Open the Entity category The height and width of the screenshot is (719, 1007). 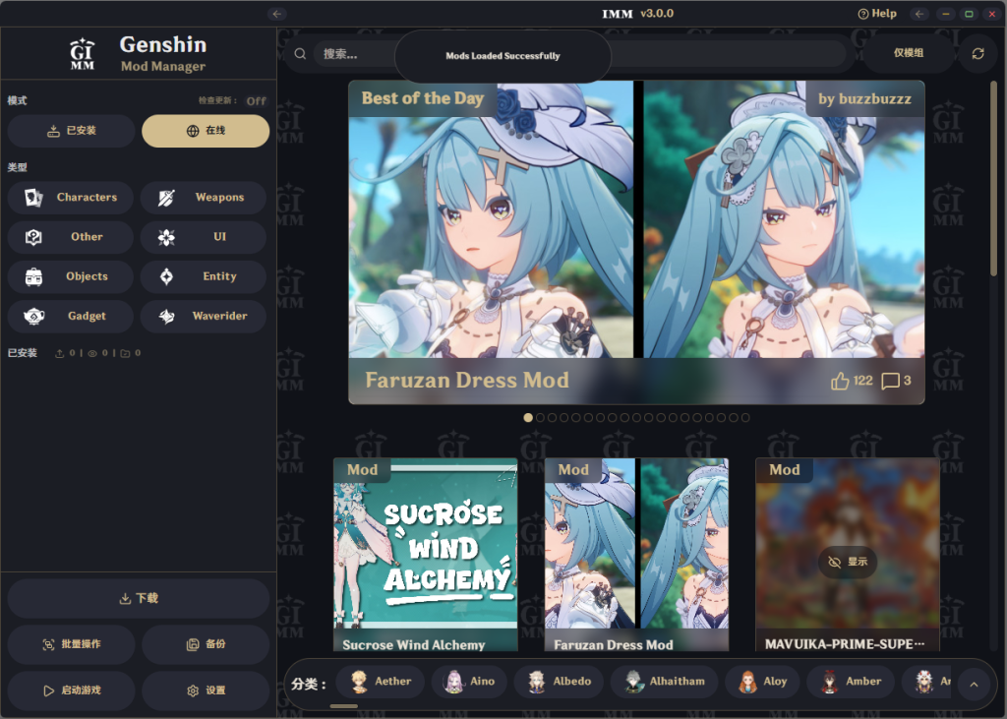coord(204,276)
